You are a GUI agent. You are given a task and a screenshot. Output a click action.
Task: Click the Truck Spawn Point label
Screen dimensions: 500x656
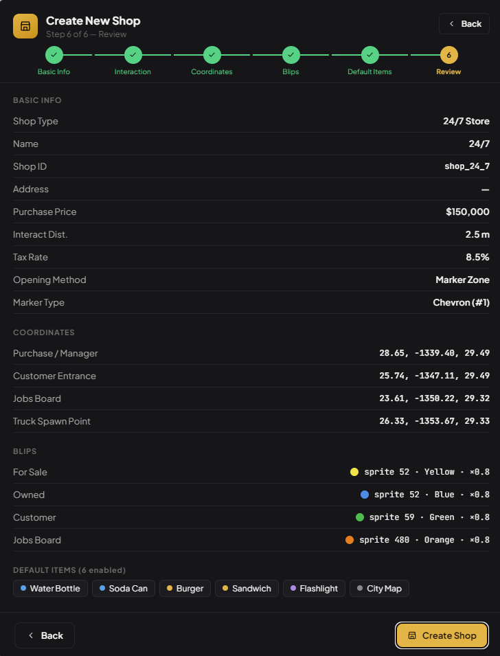point(52,421)
